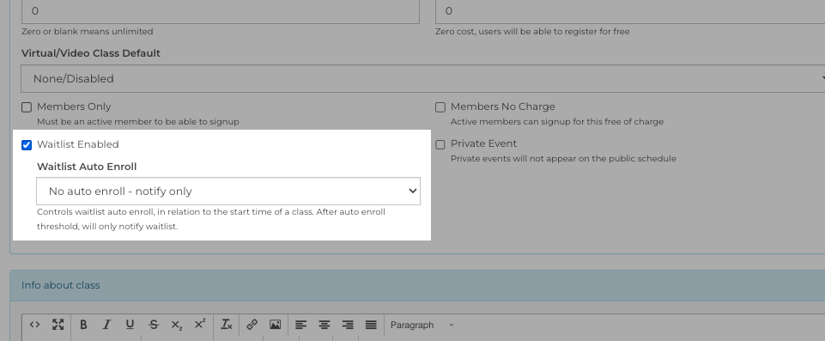Uncheck the Waitlist Enabled checkbox

coord(27,144)
